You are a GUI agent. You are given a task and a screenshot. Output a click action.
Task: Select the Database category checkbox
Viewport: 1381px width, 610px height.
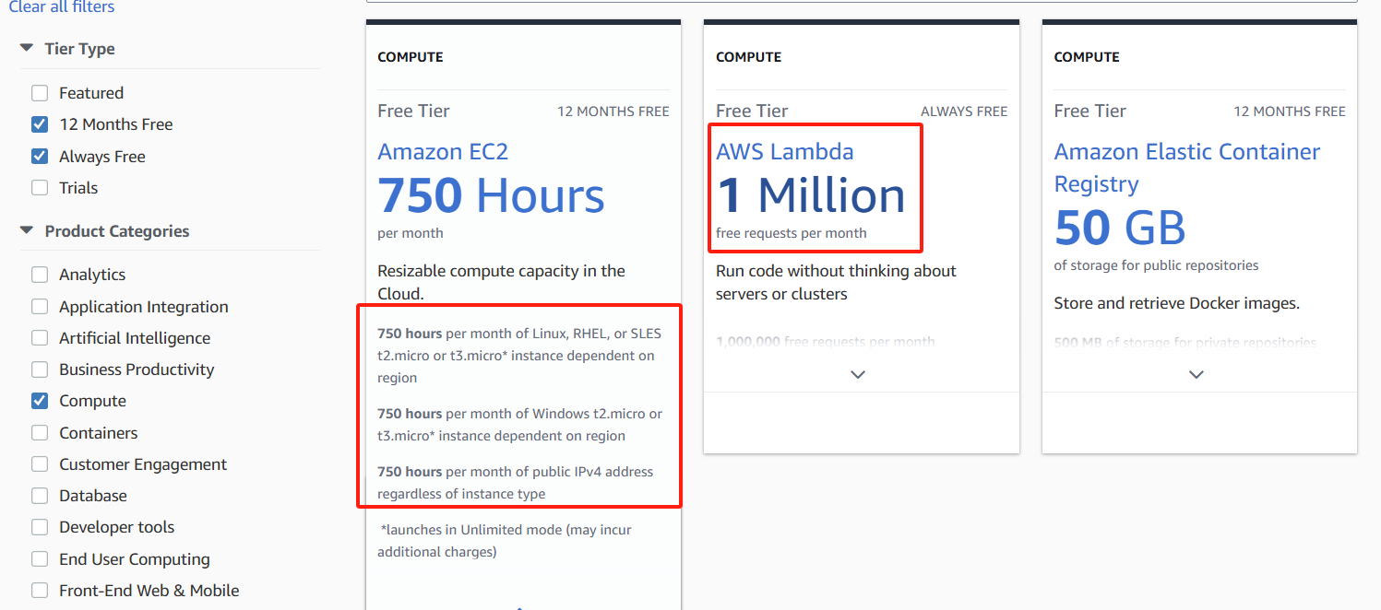[x=40, y=496]
